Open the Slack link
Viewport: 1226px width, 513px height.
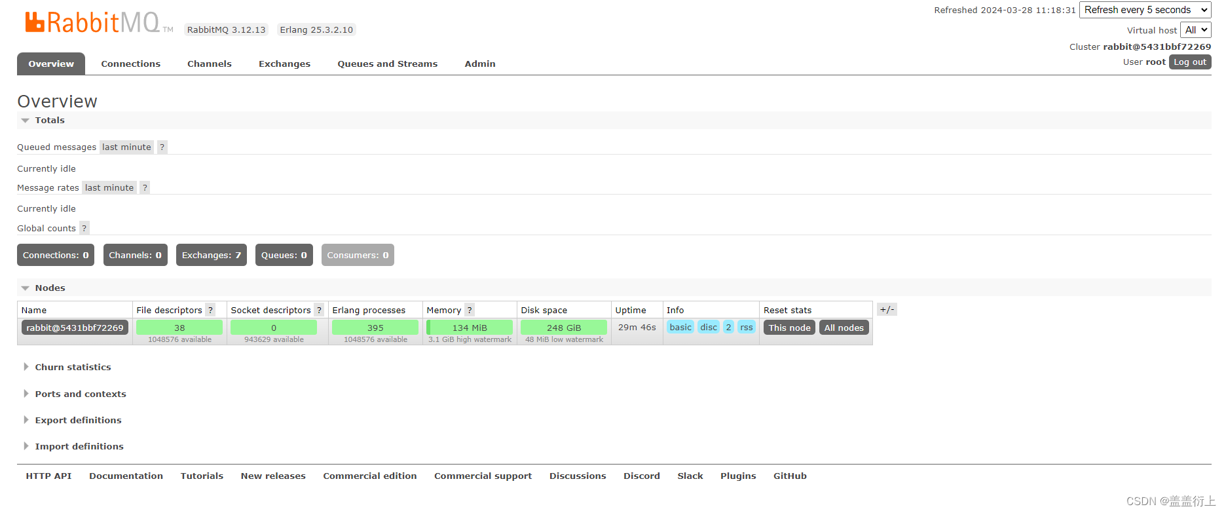pos(690,476)
